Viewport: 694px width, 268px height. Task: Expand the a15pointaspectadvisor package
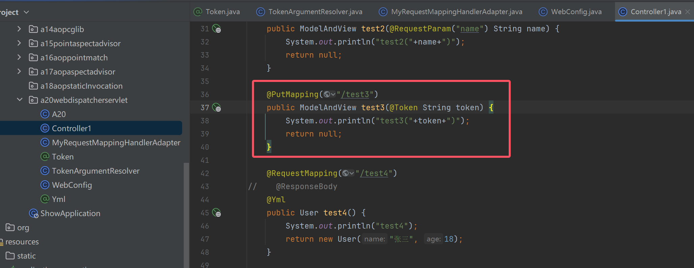click(19, 43)
